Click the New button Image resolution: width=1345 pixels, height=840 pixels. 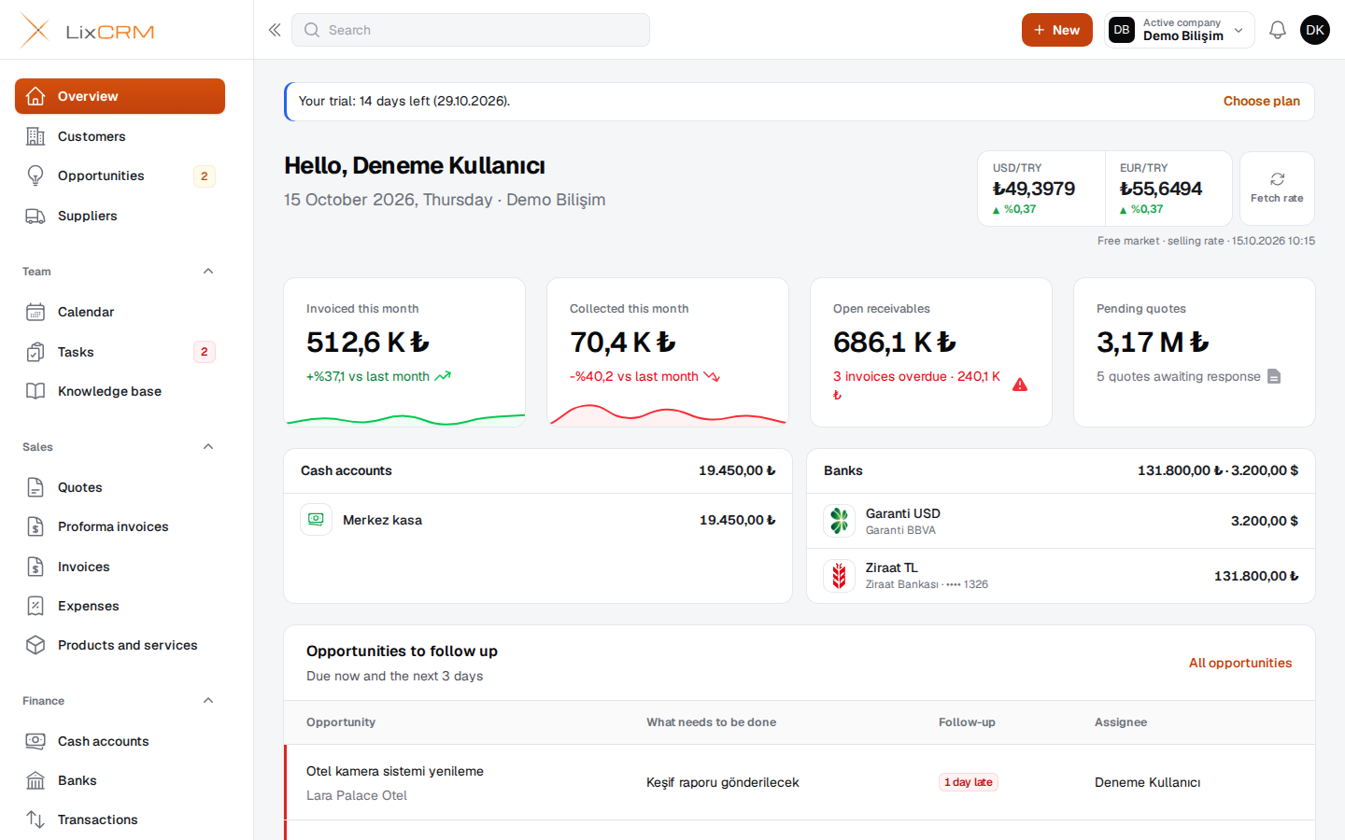pos(1056,30)
